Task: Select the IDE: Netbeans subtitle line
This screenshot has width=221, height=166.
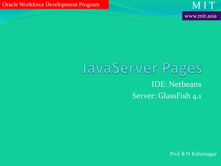Action: [x=176, y=84]
